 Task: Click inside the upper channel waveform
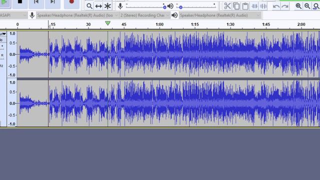click(x=168, y=54)
